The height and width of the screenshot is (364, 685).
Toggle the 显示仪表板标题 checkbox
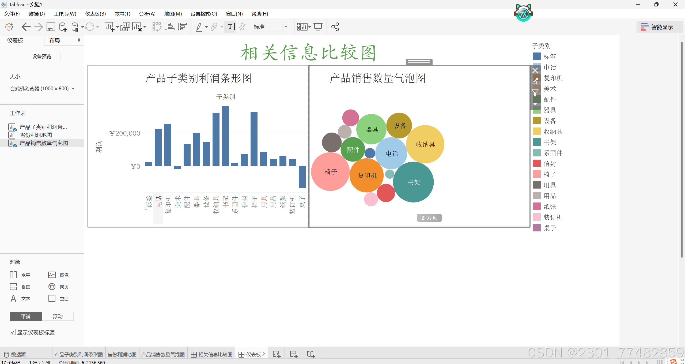[13, 332]
